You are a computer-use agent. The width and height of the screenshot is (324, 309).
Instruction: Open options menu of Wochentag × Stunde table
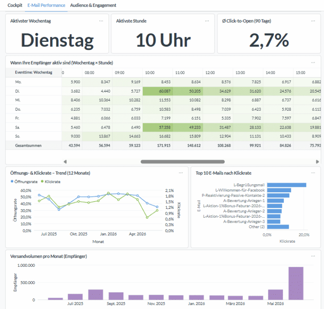tap(313, 63)
